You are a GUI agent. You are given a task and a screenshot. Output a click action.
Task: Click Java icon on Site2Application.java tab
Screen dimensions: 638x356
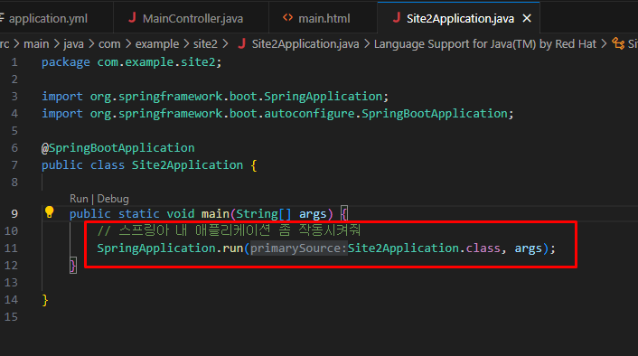tap(397, 17)
